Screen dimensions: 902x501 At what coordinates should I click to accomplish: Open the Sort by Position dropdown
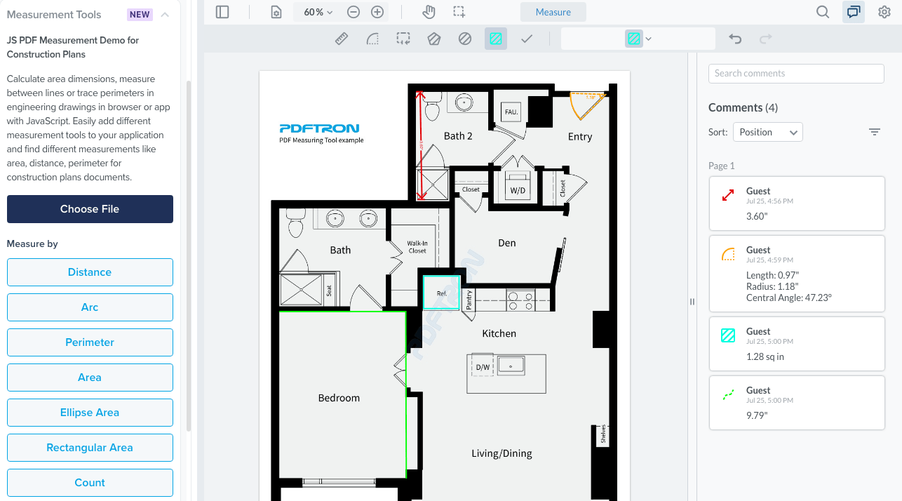767,132
